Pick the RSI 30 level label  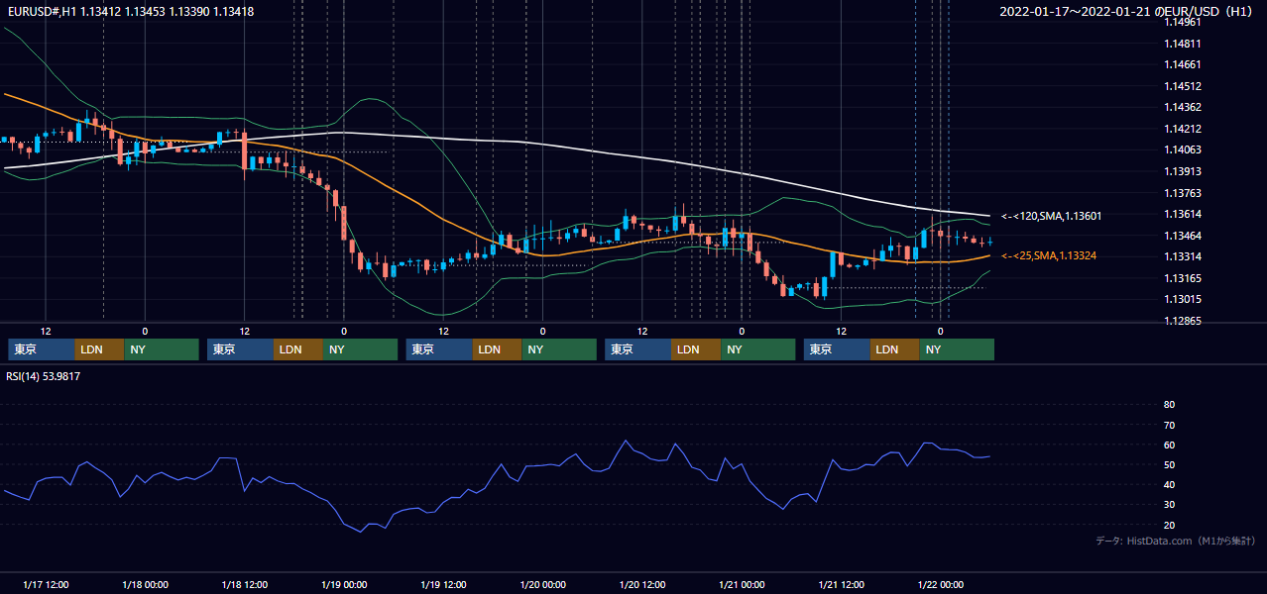click(x=1169, y=505)
